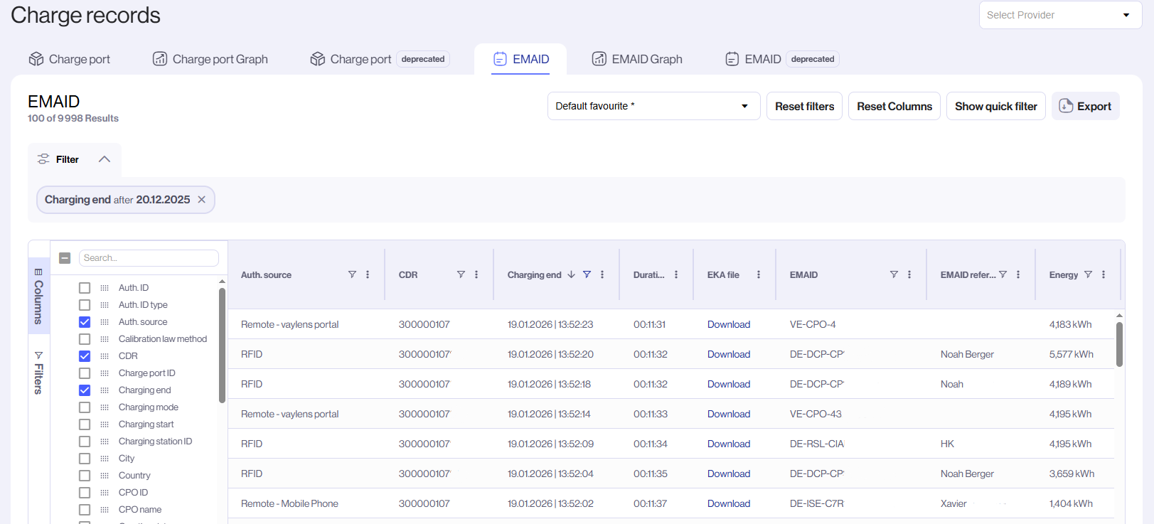
Task: Uncheck the Auth. source column checkbox
Action: pos(85,322)
